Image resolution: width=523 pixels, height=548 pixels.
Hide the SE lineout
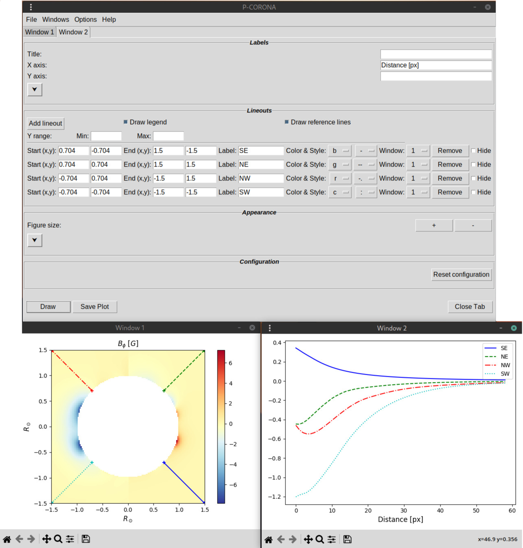pyautogui.click(x=473, y=151)
